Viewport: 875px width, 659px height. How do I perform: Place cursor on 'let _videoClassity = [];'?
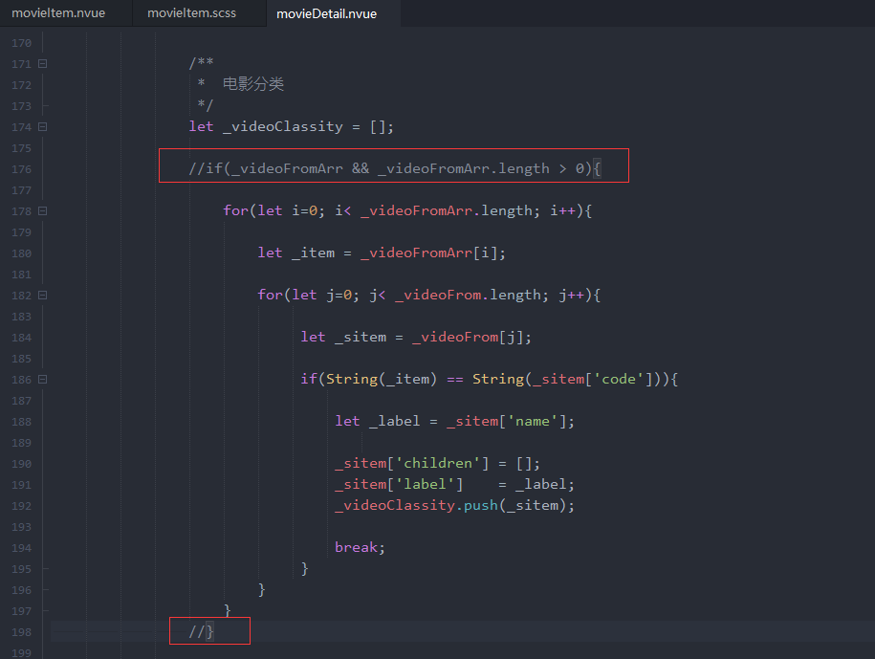tap(292, 126)
